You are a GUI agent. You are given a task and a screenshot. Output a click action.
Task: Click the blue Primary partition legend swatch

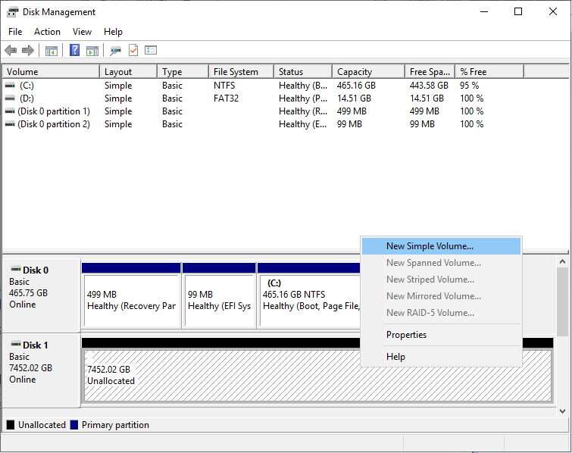[74, 425]
